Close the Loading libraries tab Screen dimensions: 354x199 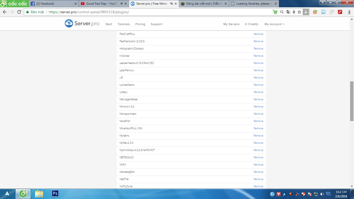click(276, 4)
